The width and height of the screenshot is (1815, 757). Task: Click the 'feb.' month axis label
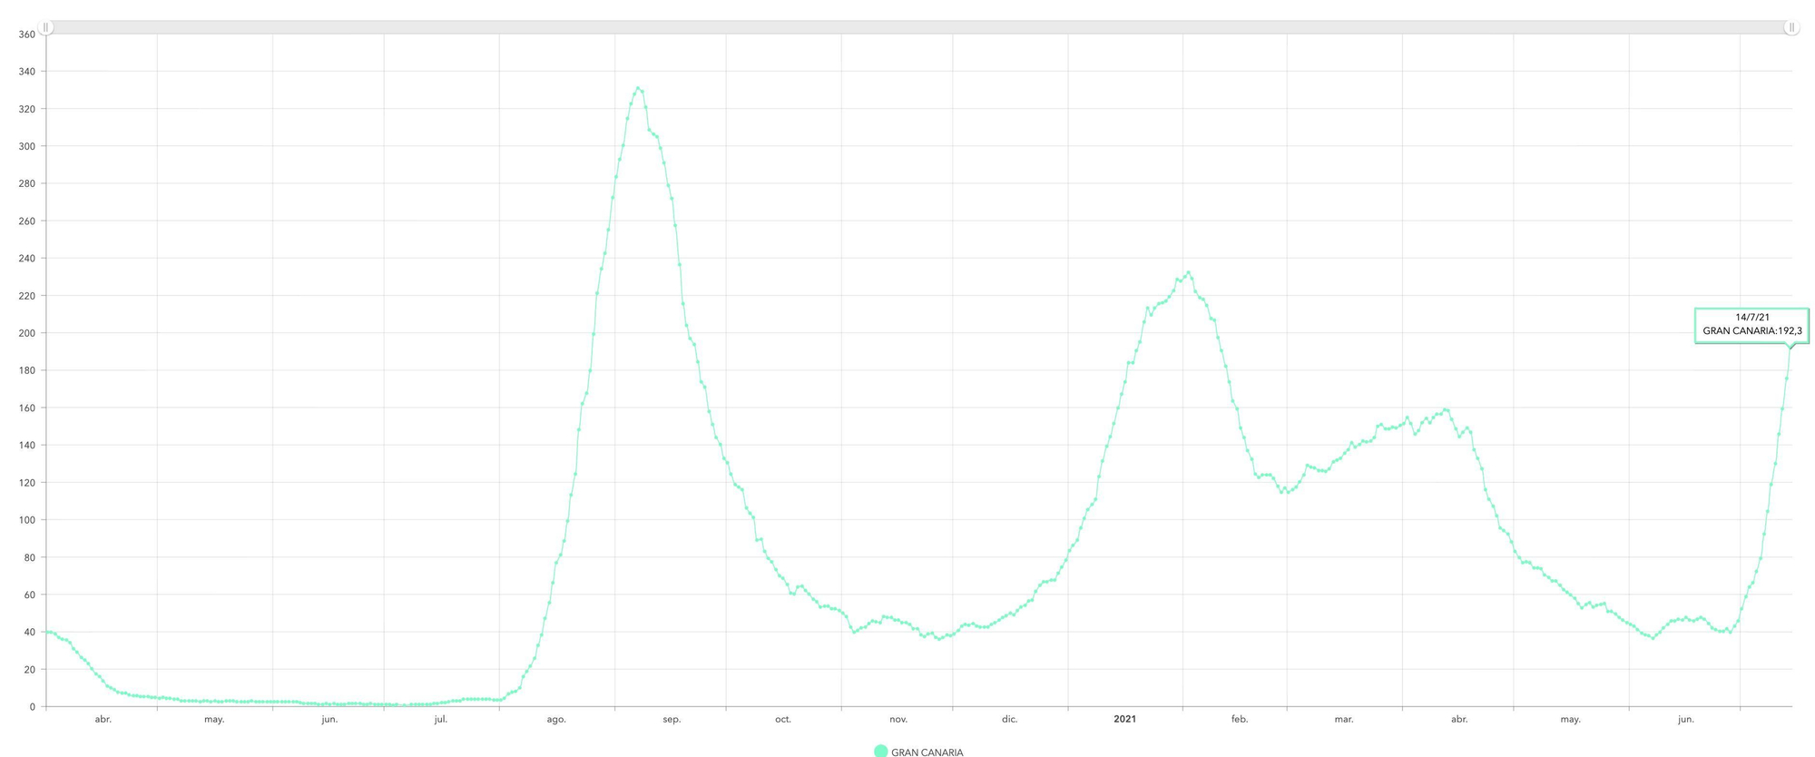click(1240, 719)
